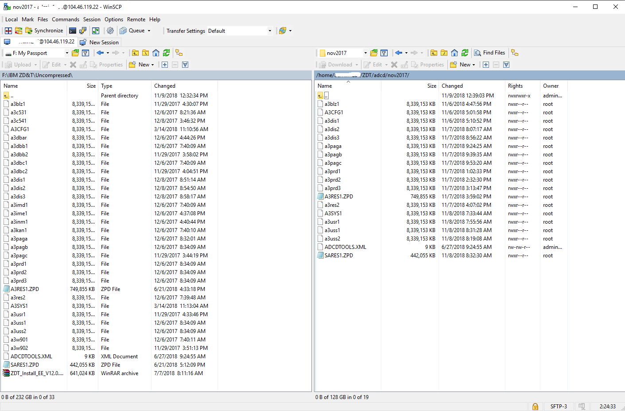Expand local back history dropdown arrow
Image resolution: width=625 pixels, height=411 pixels.
[x=108, y=53]
